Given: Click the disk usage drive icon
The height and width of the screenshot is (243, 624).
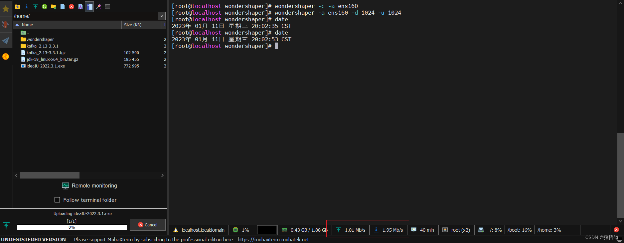Looking at the screenshot, I should tap(481, 230).
